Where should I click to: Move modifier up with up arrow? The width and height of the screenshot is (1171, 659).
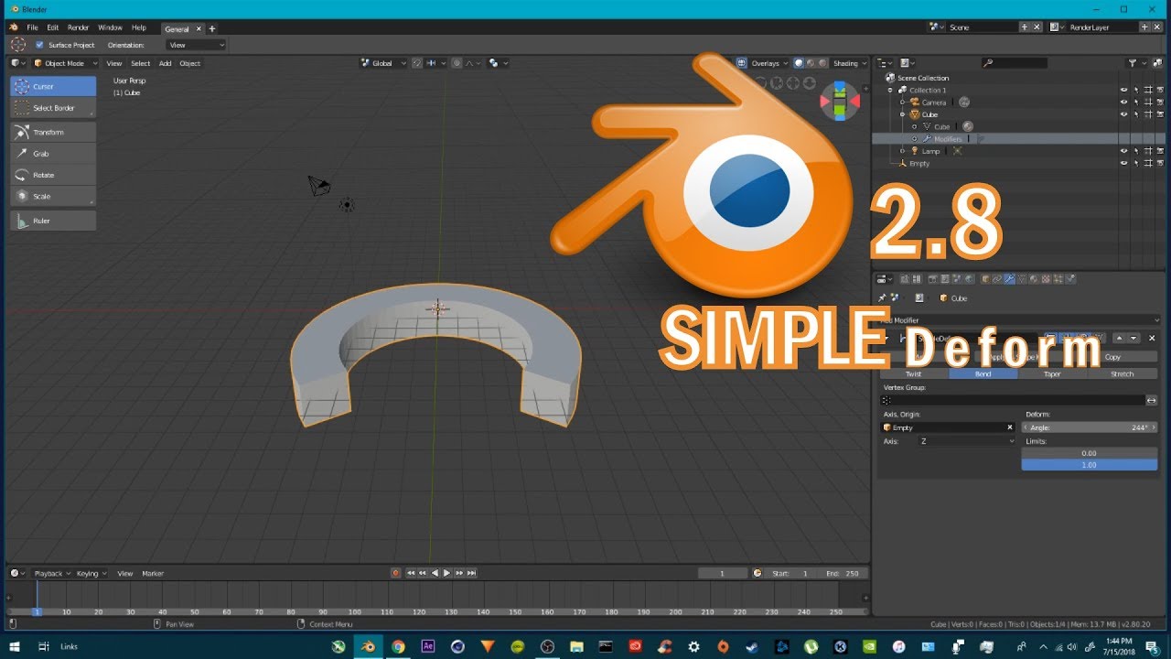[x=1118, y=338]
